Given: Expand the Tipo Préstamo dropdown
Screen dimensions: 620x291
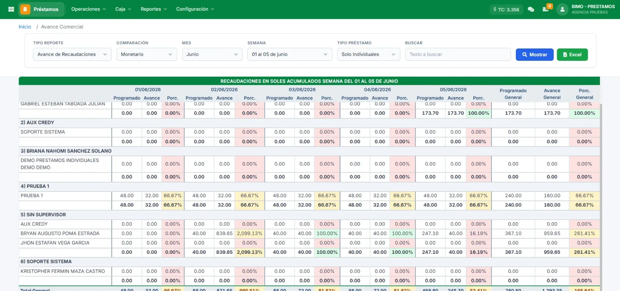Looking at the screenshot, I should pyautogui.click(x=369, y=54).
